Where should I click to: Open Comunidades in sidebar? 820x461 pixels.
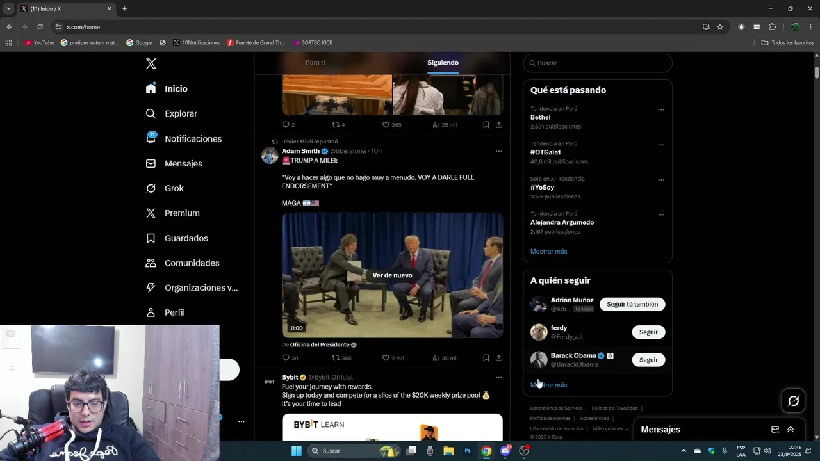click(x=183, y=263)
